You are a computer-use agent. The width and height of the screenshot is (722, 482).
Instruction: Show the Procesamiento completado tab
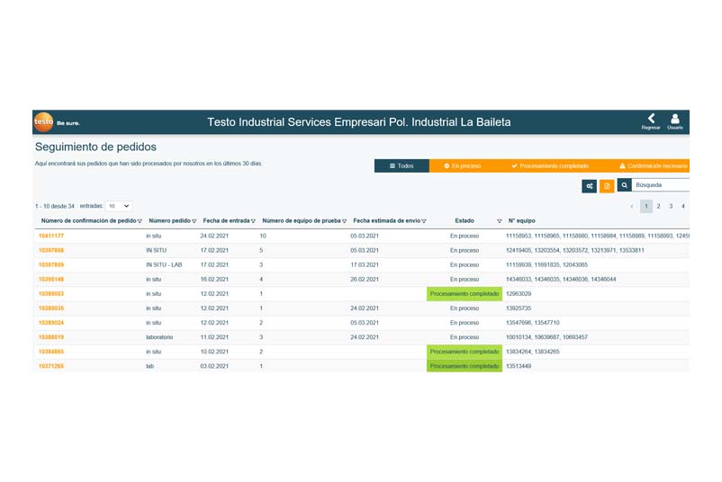pyautogui.click(x=550, y=166)
